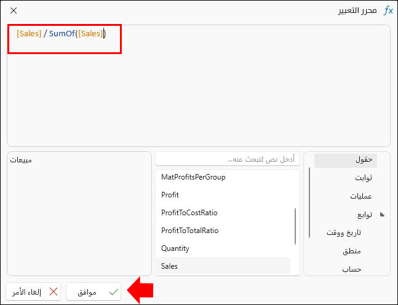Select the حقول fields category

tap(364, 160)
